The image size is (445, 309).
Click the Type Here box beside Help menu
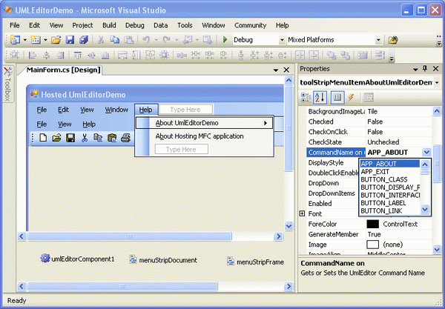[186, 110]
